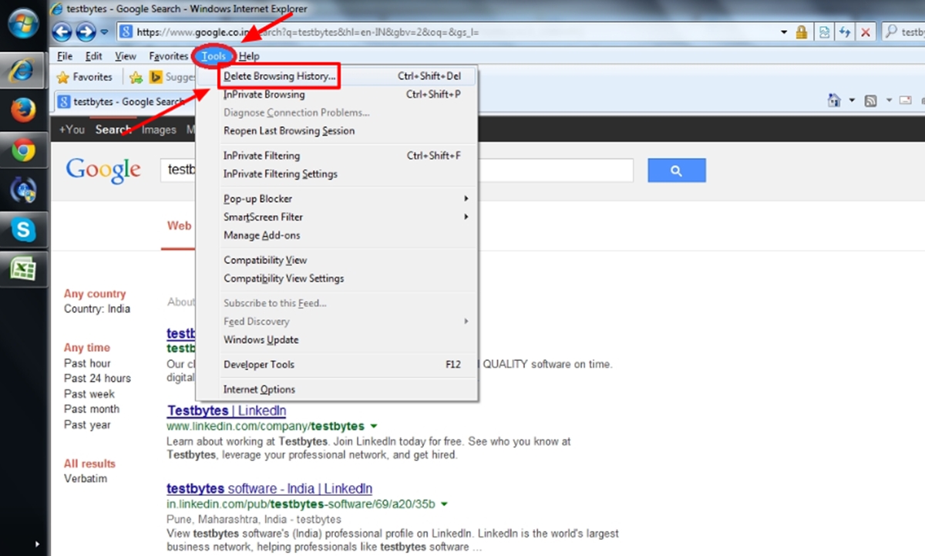Filter results to Past 24 hours
The height and width of the screenshot is (556, 925).
(97, 379)
